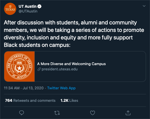This screenshot has width=150, height=119.
Task: Expand the tweet options chevron menu
Action: pyautogui.click(x=144, y=6)
